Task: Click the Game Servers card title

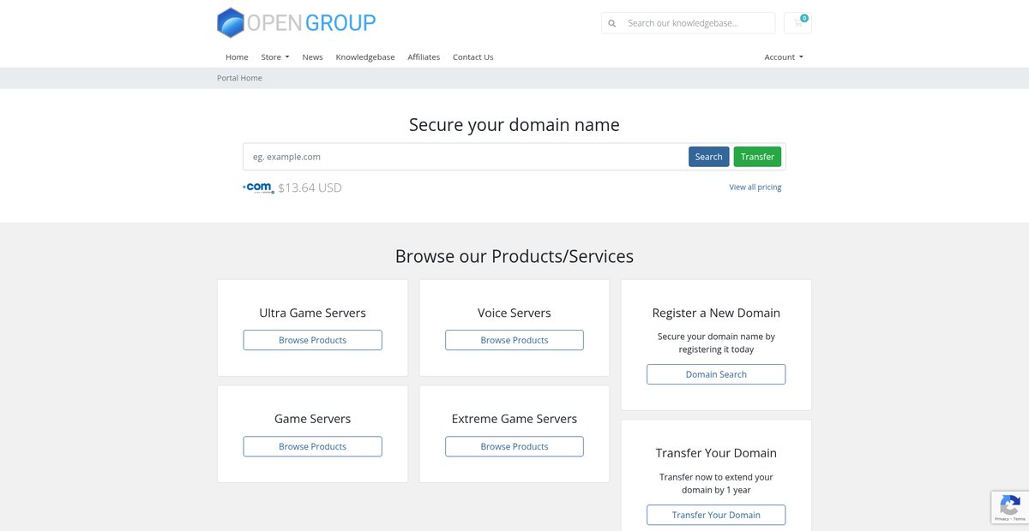Action: point(312,419)
